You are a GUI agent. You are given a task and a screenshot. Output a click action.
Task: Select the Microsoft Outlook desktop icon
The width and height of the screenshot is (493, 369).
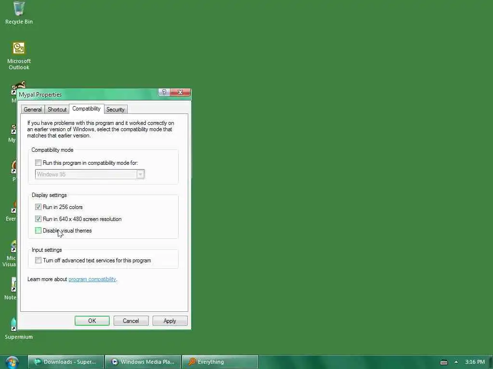pos(19,56)
